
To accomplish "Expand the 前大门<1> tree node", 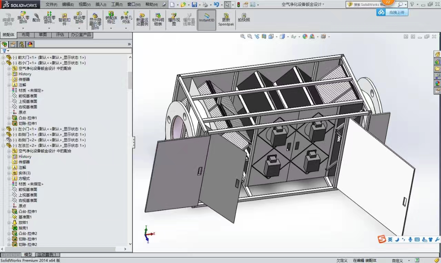I will tap(3, 57).
